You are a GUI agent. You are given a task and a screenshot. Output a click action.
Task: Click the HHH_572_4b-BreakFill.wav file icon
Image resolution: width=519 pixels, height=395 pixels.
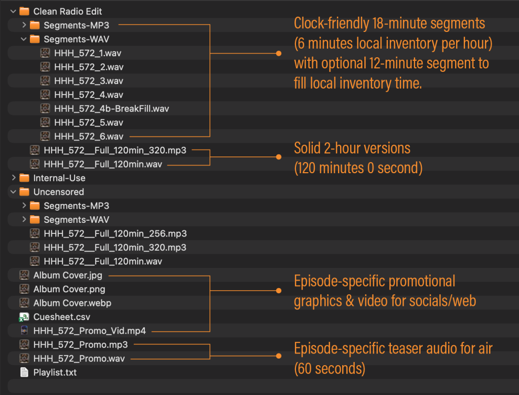coord(45,108)
